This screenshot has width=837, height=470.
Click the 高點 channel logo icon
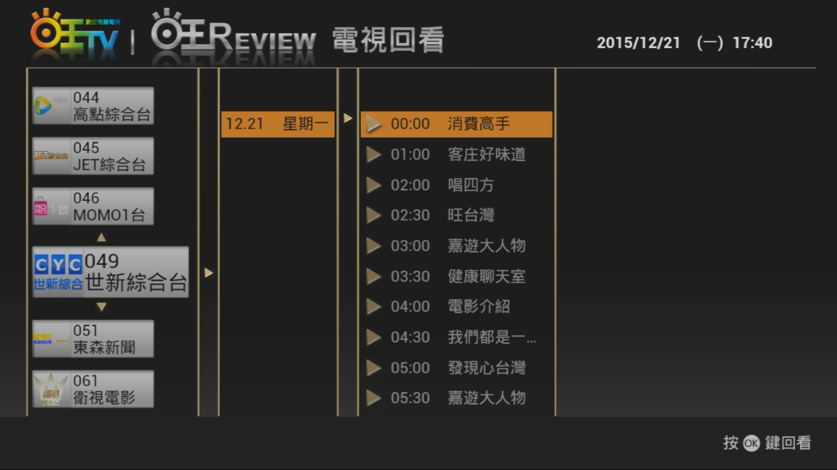coord(43,106)
